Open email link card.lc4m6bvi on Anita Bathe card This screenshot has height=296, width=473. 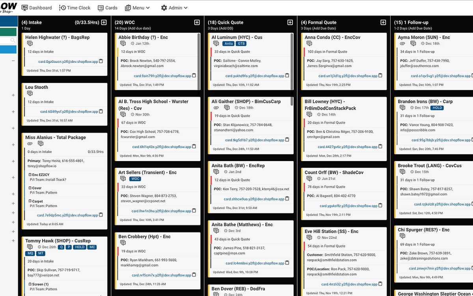[x=255, y=263]
